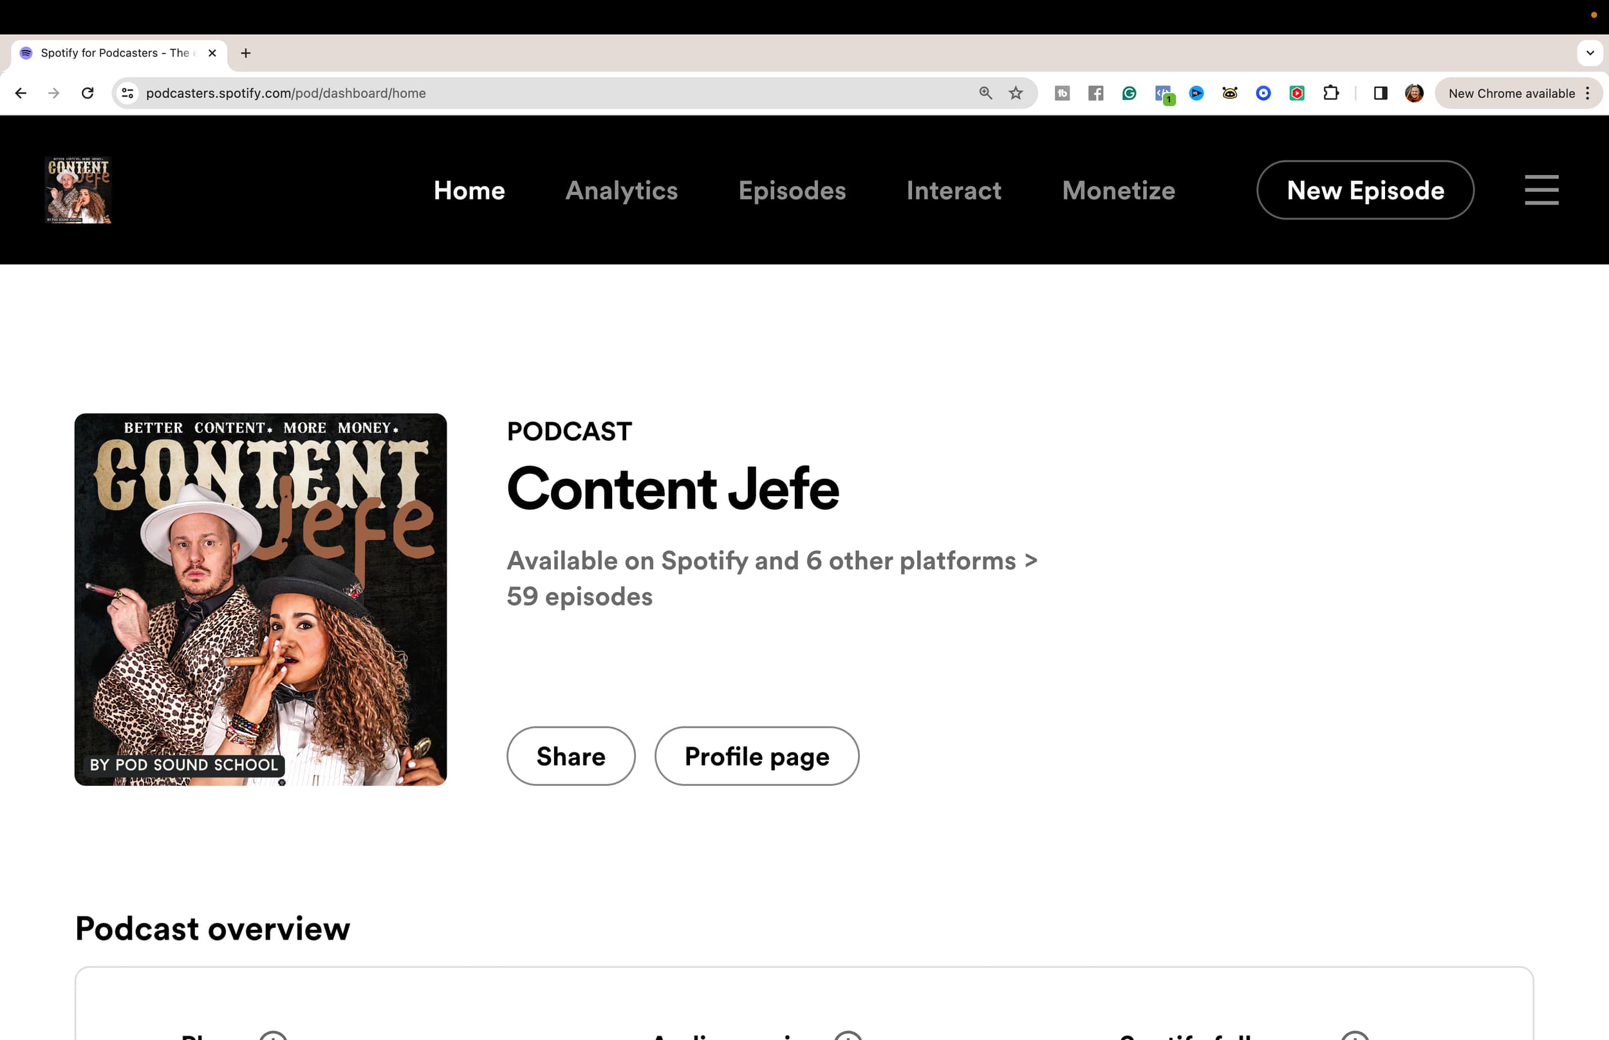Click the Podcast overview heading
This screenshot has height=1040, width=1609.
(x=212, y=929)
